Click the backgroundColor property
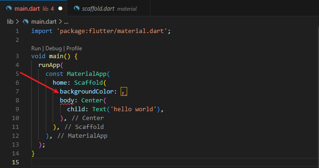This screenshot has height=168, width=319. coord(87,92)
